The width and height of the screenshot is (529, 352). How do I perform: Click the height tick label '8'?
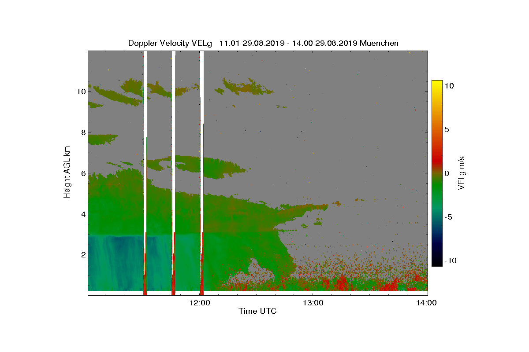click(82, 132)
